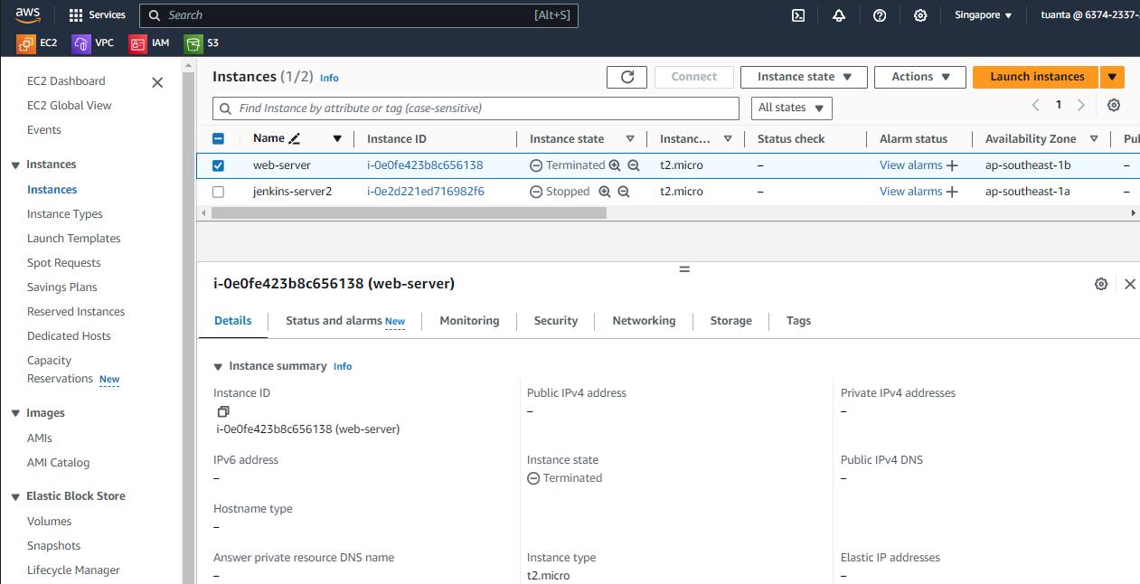Collapse the Instance summary section
The image size is (1140, 584).
218,366
